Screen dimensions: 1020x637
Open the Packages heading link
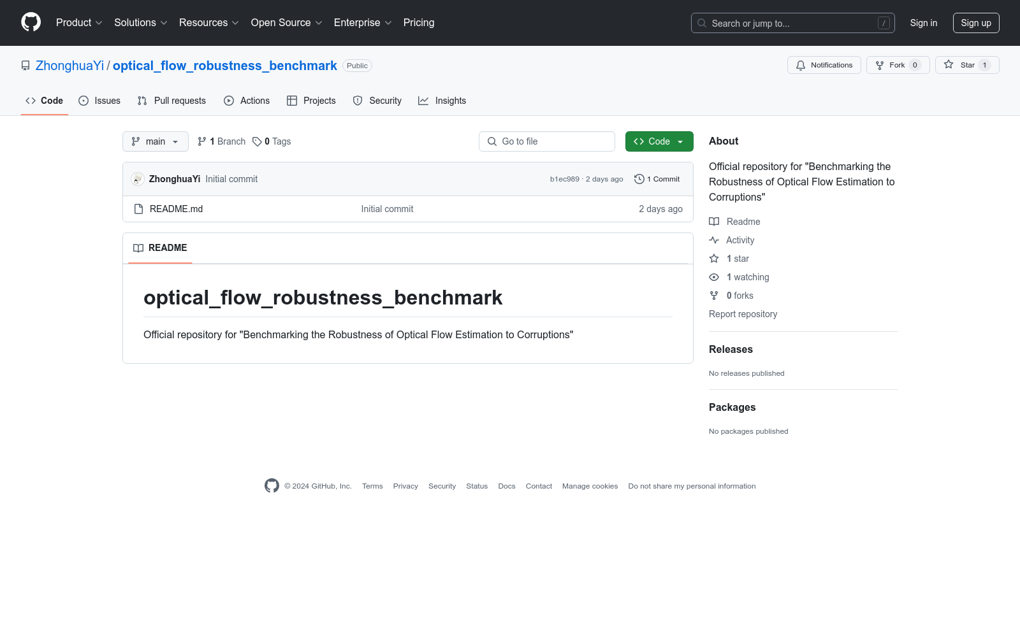(732, 407)
